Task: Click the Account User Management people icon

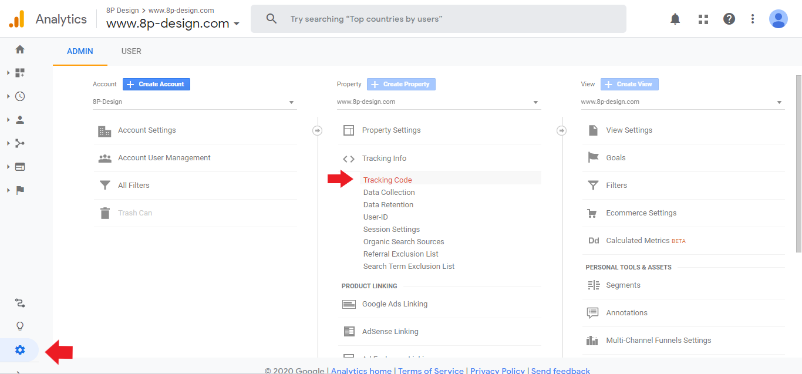Action: (x=105, y=158)
